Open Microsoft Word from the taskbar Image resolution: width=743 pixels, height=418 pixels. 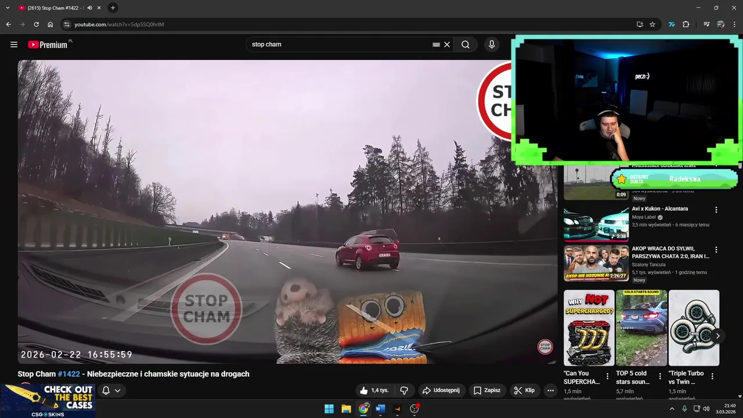(380, 409)
